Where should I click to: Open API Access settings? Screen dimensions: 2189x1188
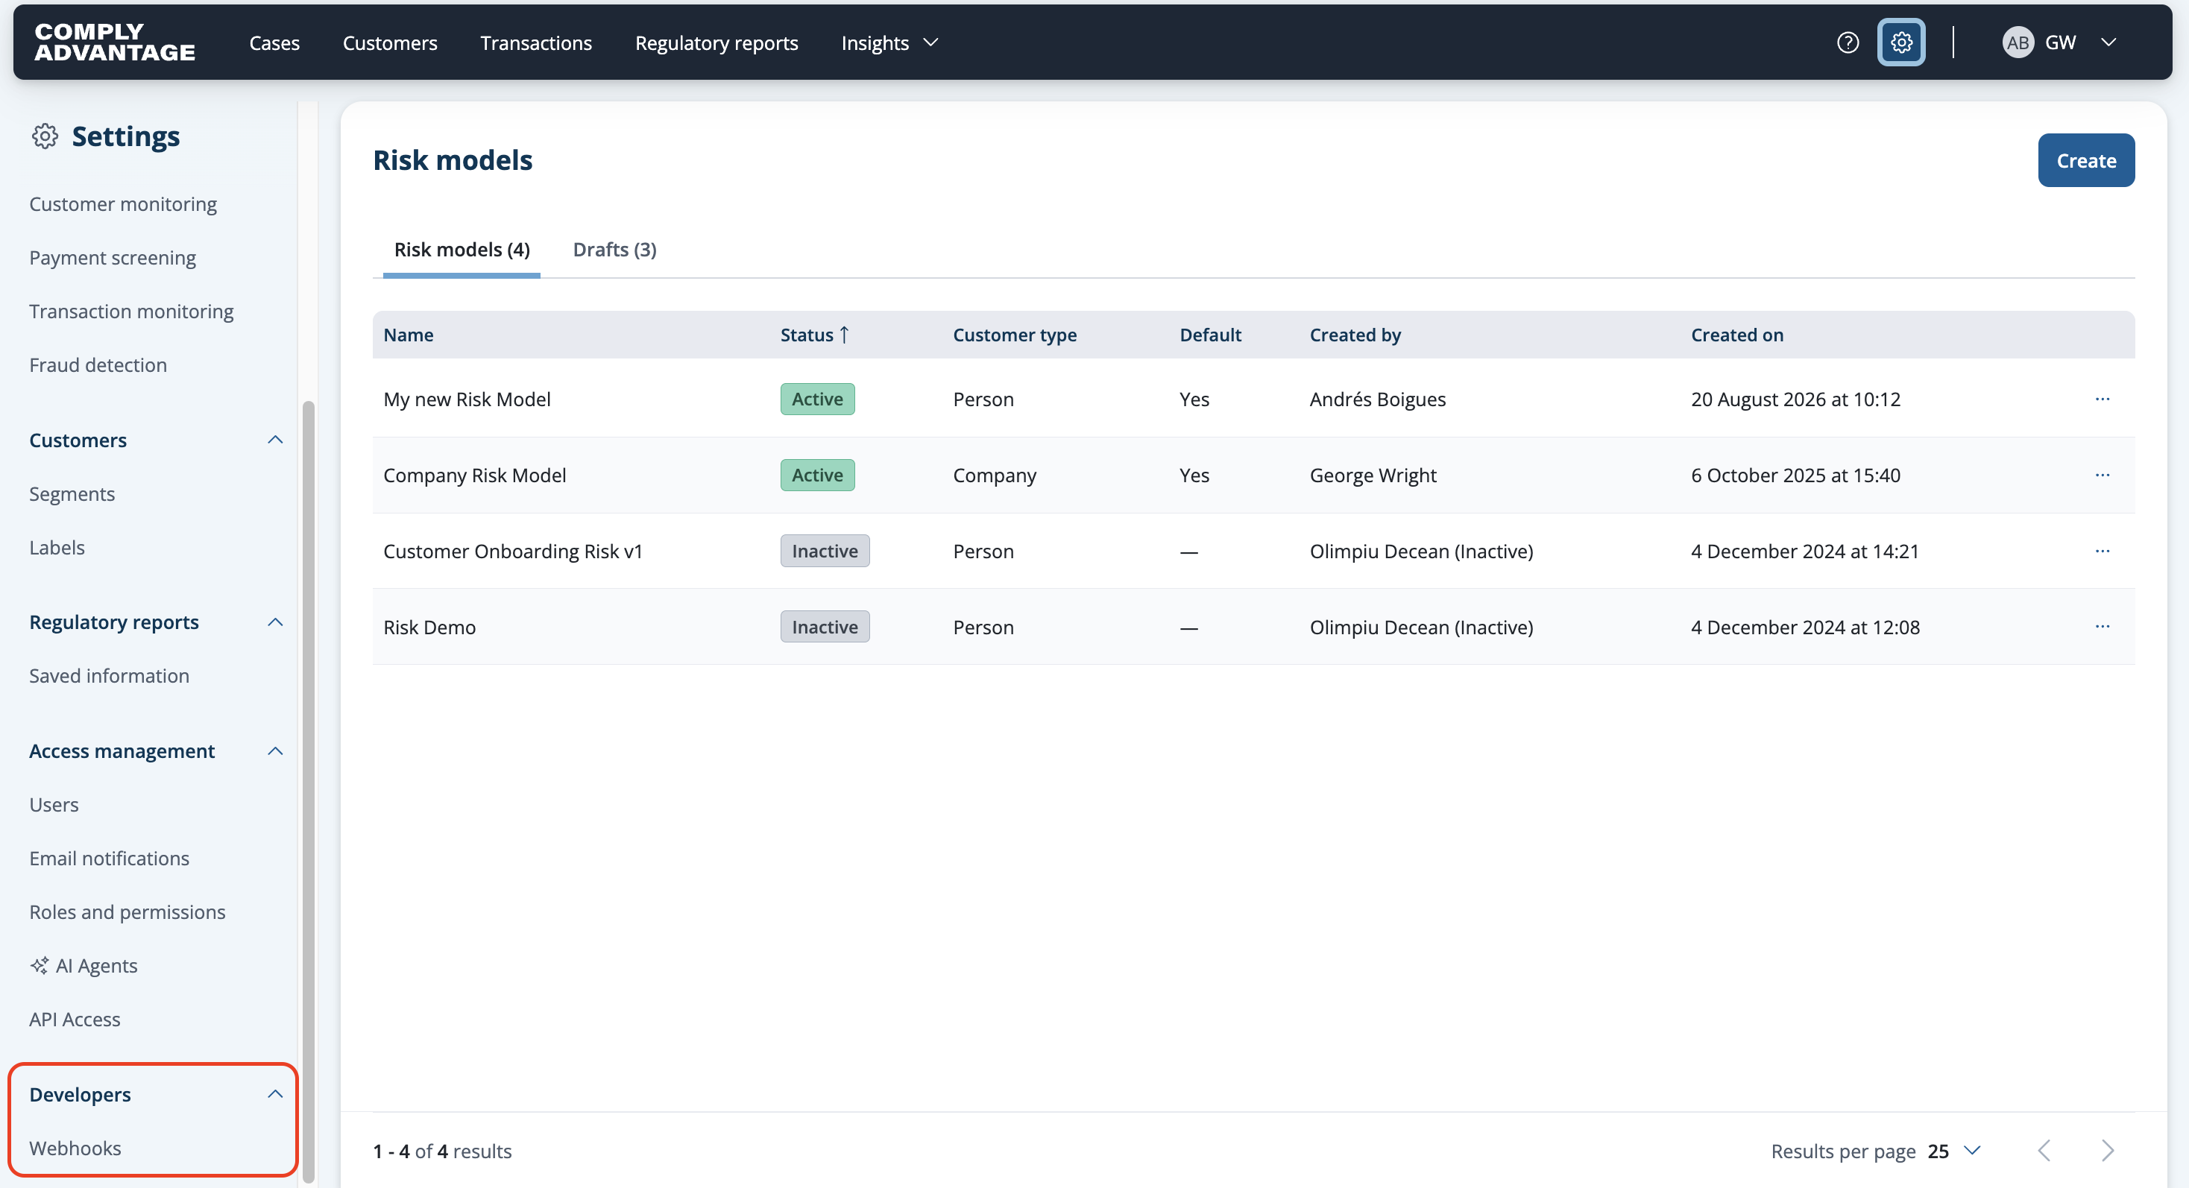(x=75, y=1019)
